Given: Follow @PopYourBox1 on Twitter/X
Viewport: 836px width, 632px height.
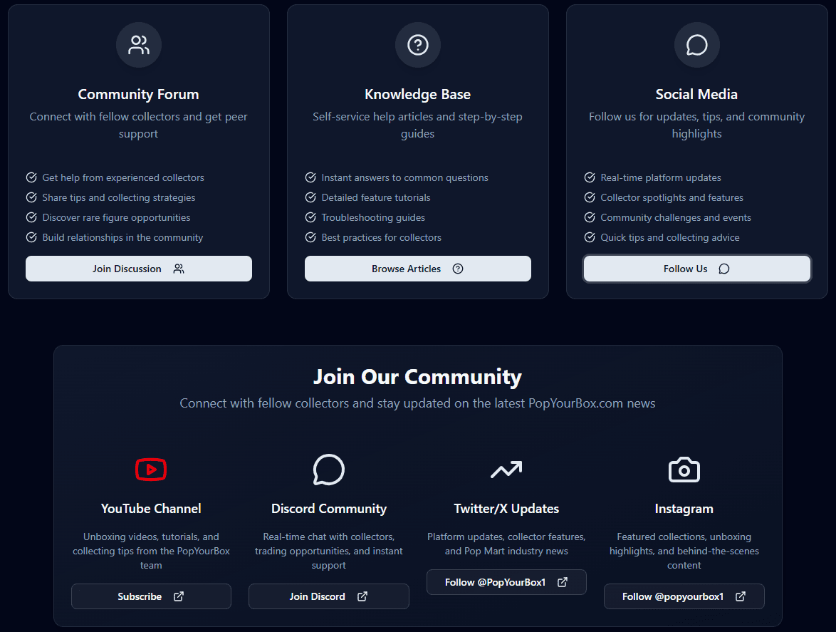Looking at the screenshot, I should [506, 582].
